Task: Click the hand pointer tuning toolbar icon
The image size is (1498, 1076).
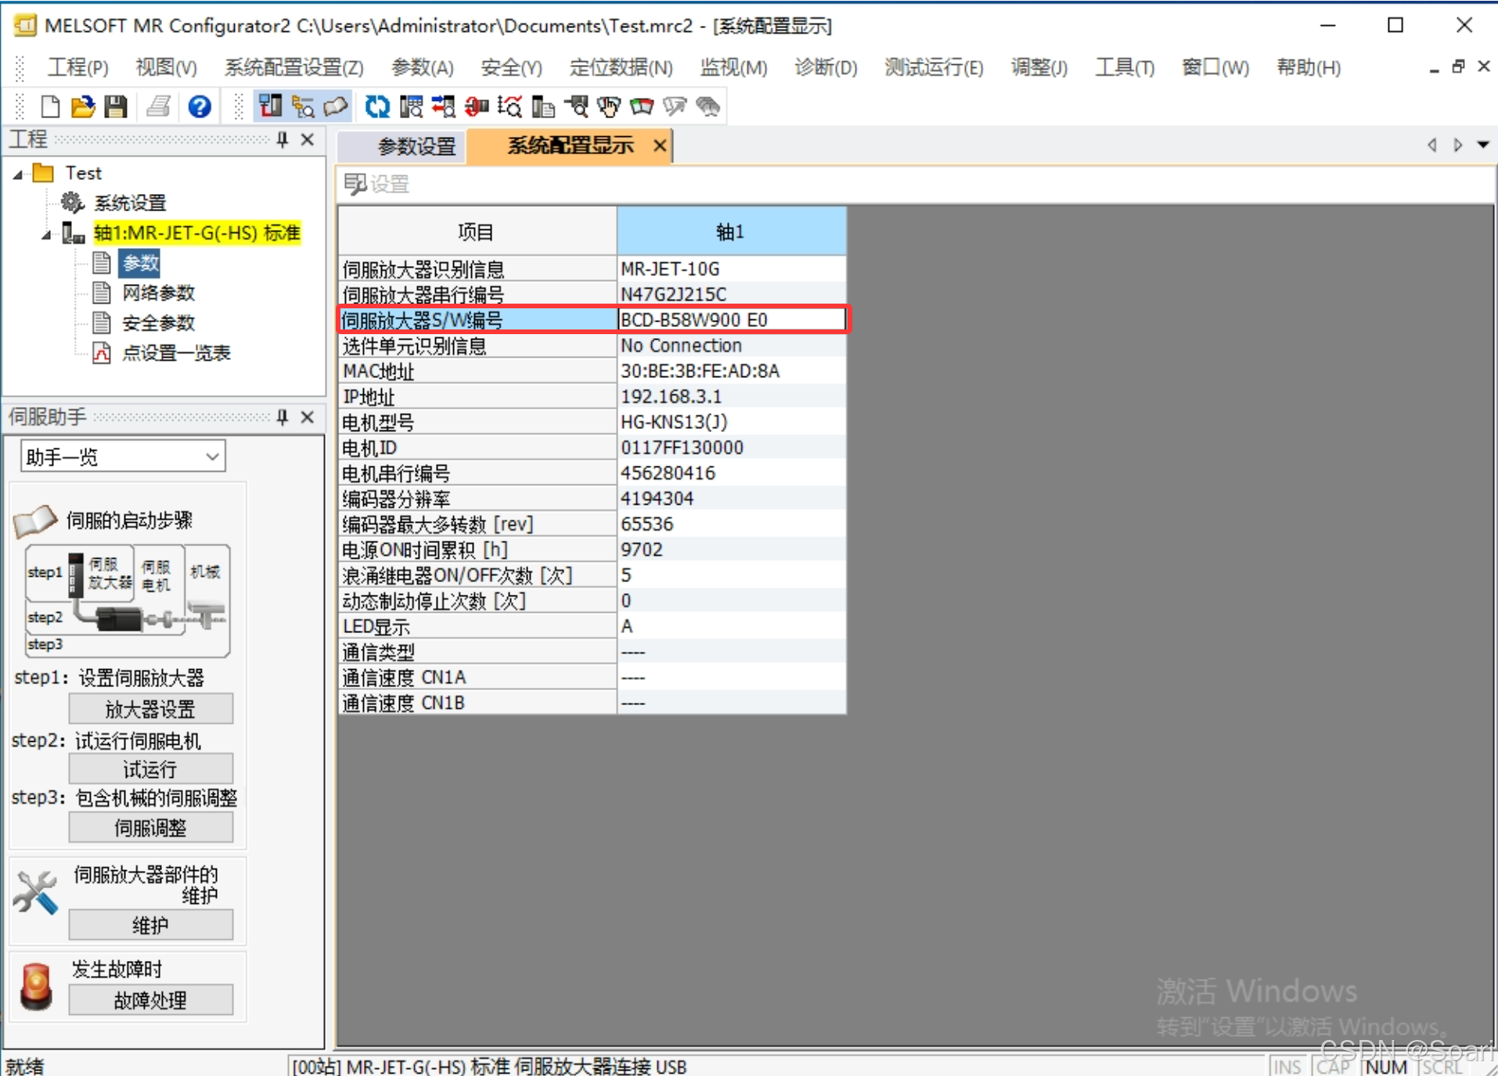Action: pyautogui.click(x=608, y=106)
